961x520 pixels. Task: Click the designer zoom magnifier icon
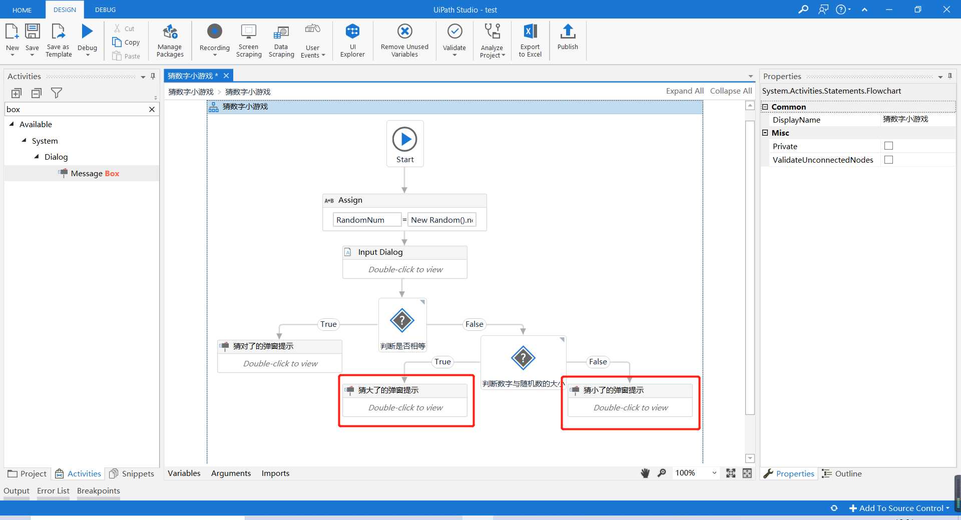pos(662,473)
